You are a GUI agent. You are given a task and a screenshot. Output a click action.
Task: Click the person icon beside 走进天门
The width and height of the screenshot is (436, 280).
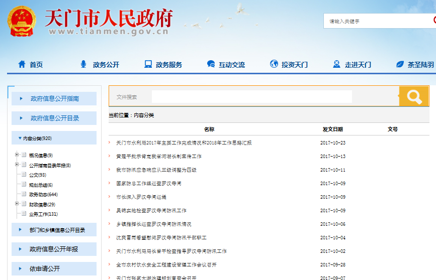(337, 64)
